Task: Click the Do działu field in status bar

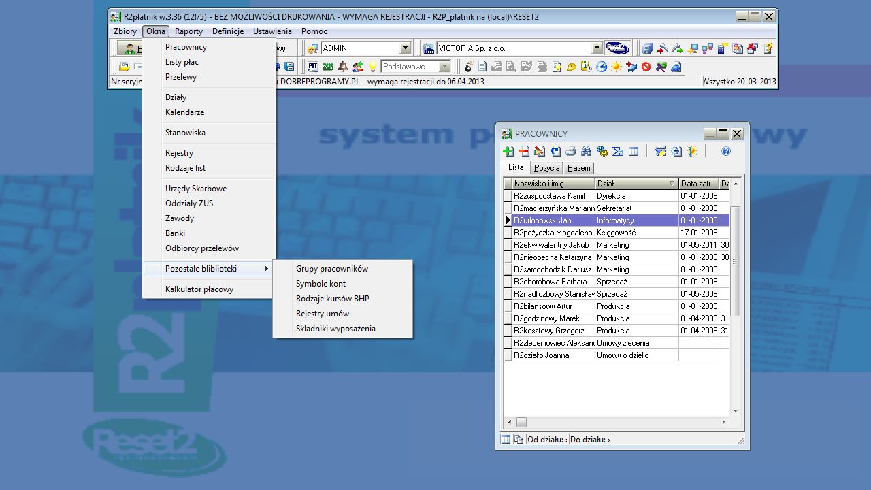Action: point(590,440)
